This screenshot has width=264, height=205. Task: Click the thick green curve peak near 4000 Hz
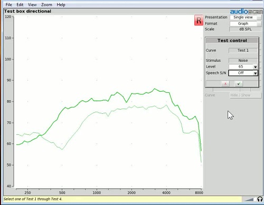coord(155,89)
